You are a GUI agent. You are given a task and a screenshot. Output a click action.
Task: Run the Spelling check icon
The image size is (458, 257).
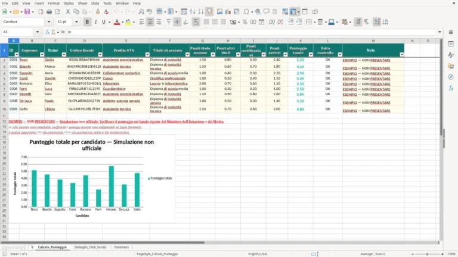pos(150,12)
